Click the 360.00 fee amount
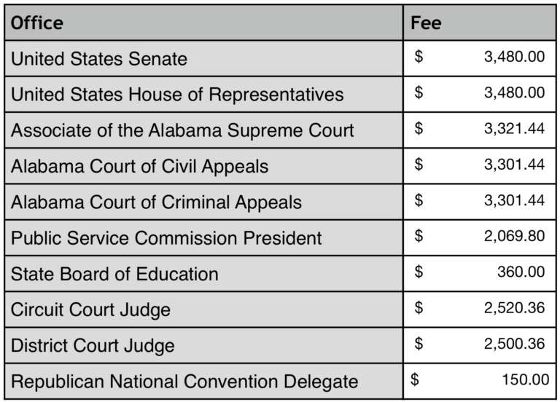Screen dimensions: 560x402 (522, 272)
